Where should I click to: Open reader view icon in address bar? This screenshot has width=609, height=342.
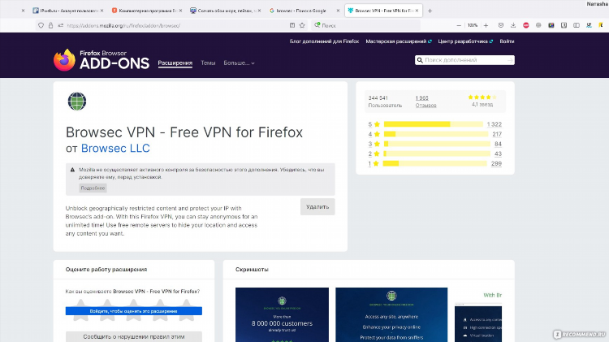click(292, 25)
